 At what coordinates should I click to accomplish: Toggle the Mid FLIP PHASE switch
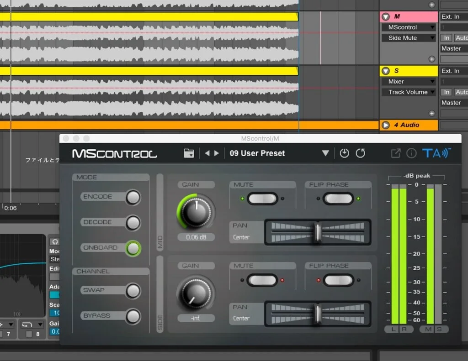coord(338,199)
